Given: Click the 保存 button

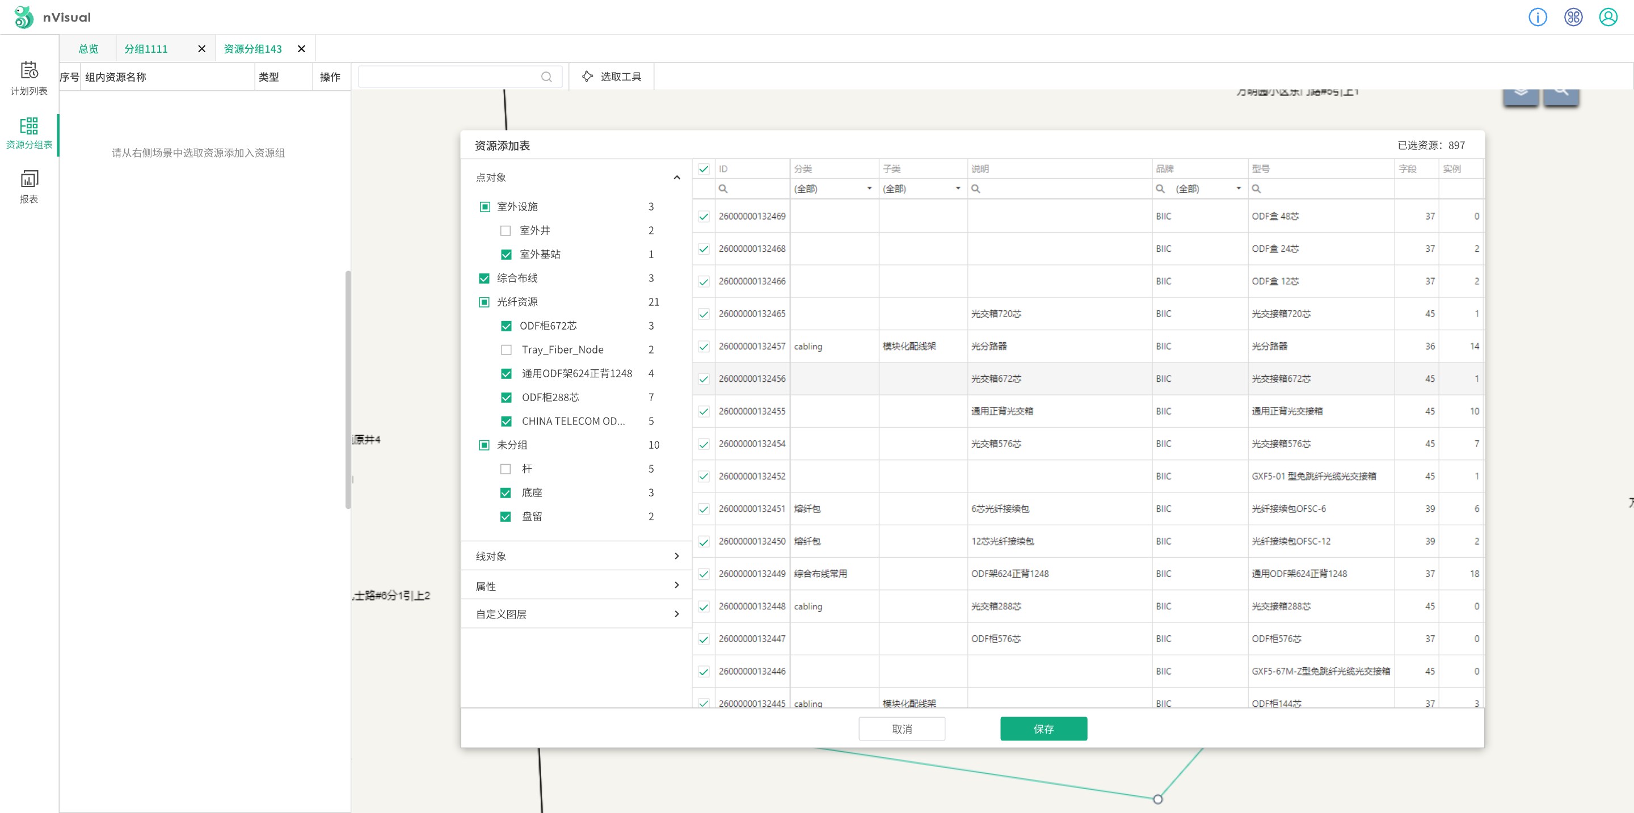Looking at the screenshot, I should point(1043,728).
